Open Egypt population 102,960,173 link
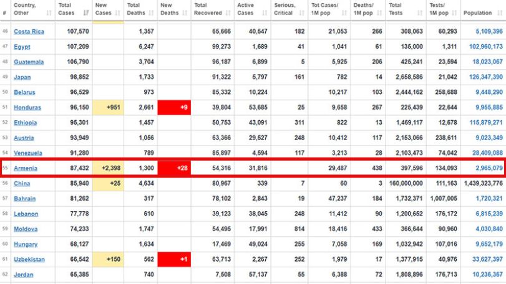The height and width of the screenshot is (284, 506). coord(486,47)
